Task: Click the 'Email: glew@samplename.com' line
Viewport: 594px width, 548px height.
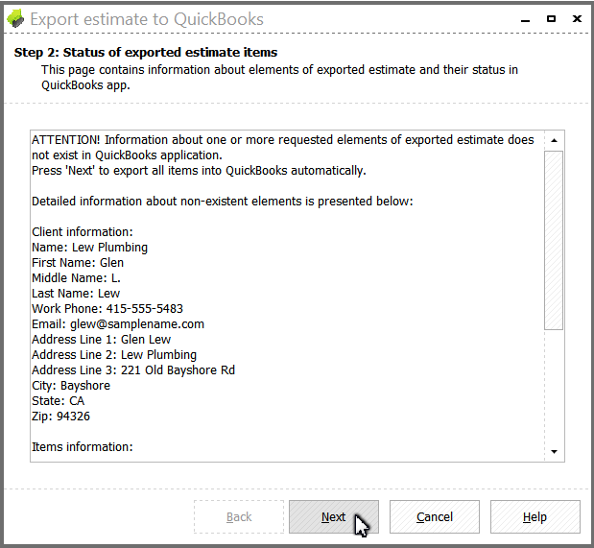Action: (x=118, y=324)
